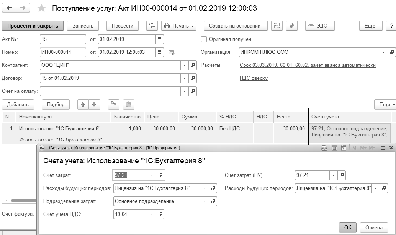
Task: Open Счет учета НДС 19.04 form icon
Action: (x=160, y=214)
